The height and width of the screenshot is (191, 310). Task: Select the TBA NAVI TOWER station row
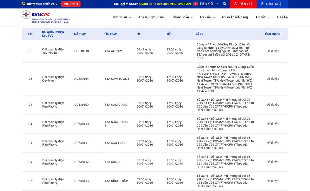click(117, 79)
